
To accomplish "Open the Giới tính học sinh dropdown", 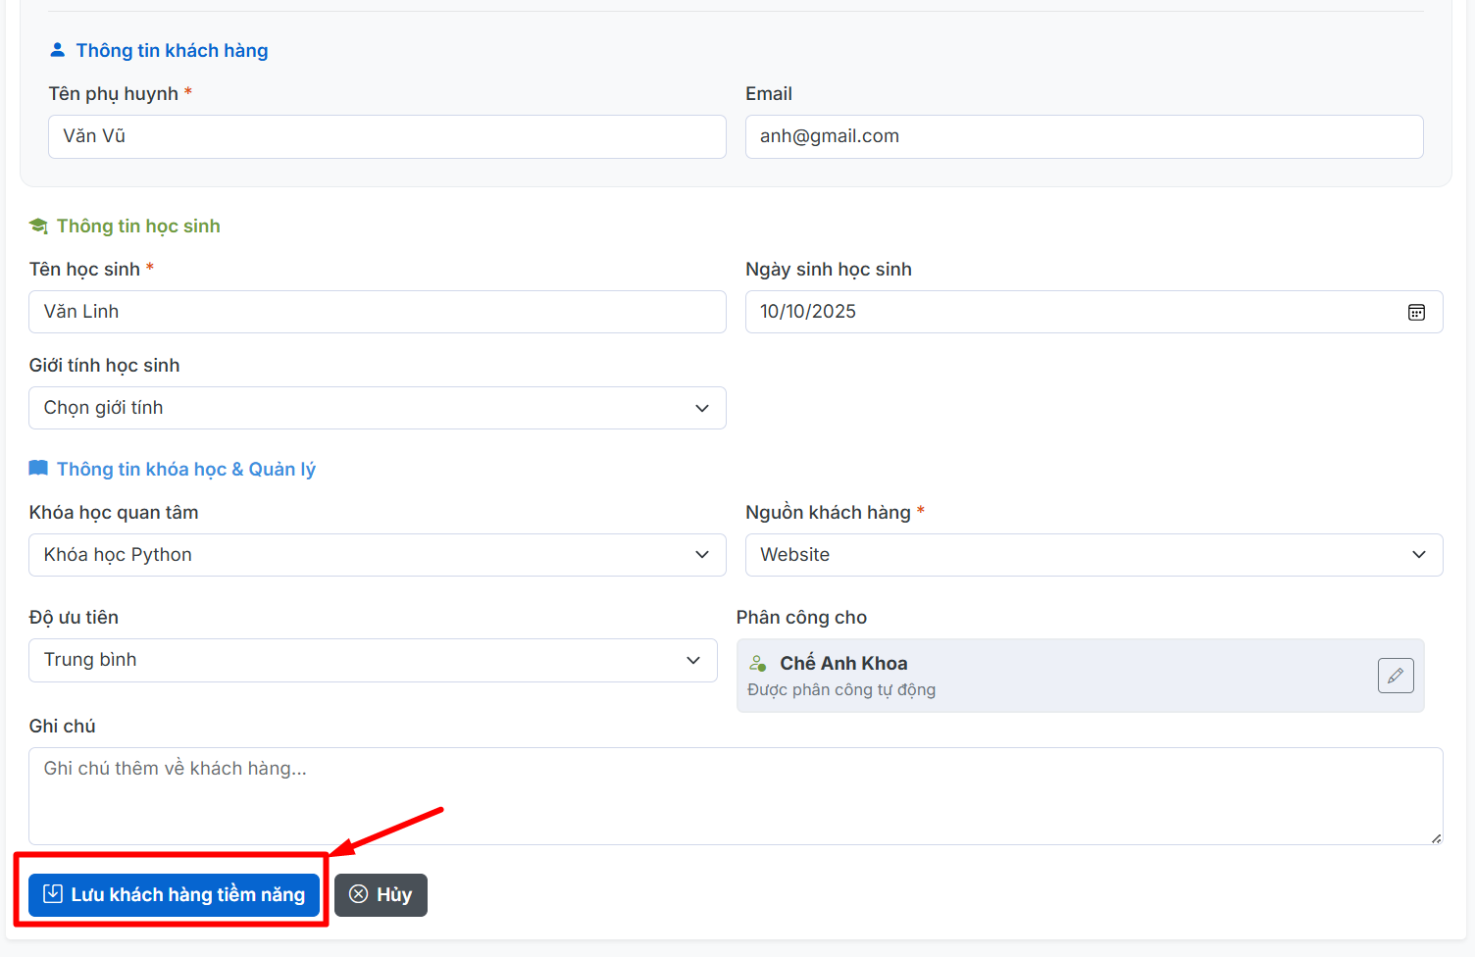I will [x=377, y=408].
